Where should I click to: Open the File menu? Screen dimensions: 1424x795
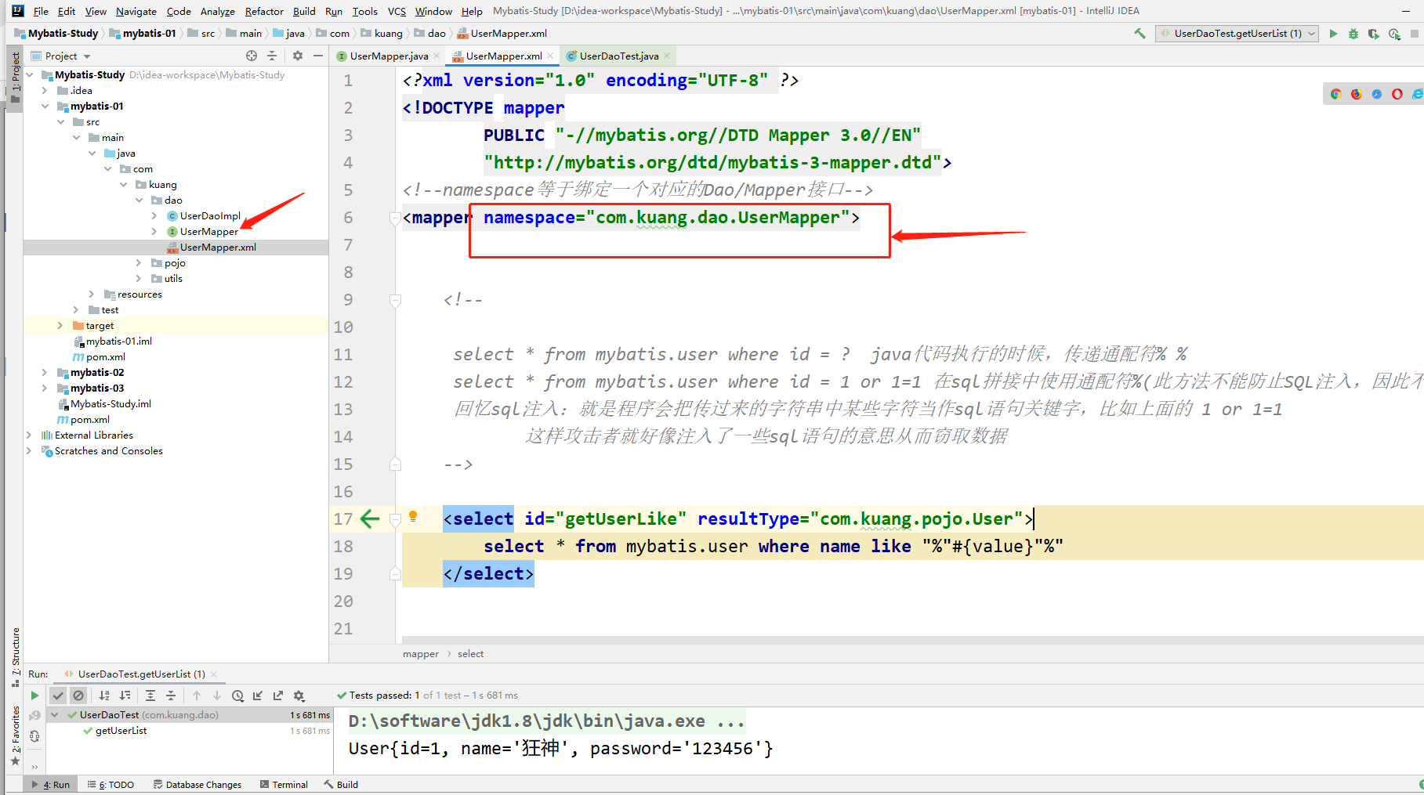coord(41,11)
